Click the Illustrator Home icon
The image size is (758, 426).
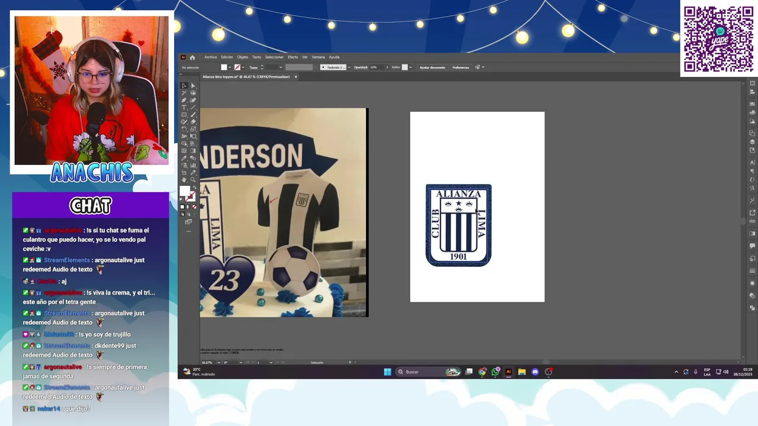[x=192, y=57]
